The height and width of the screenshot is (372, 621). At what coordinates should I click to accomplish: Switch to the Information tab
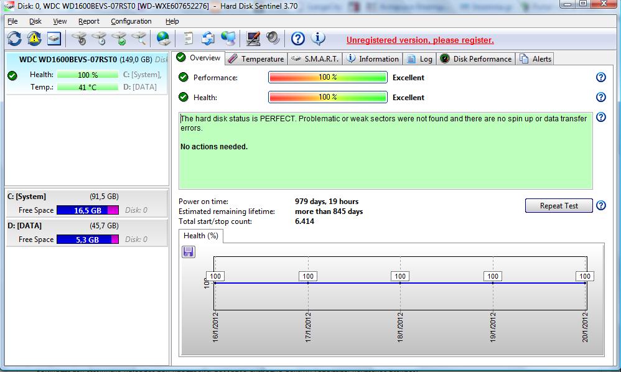(x=373, y=59)
